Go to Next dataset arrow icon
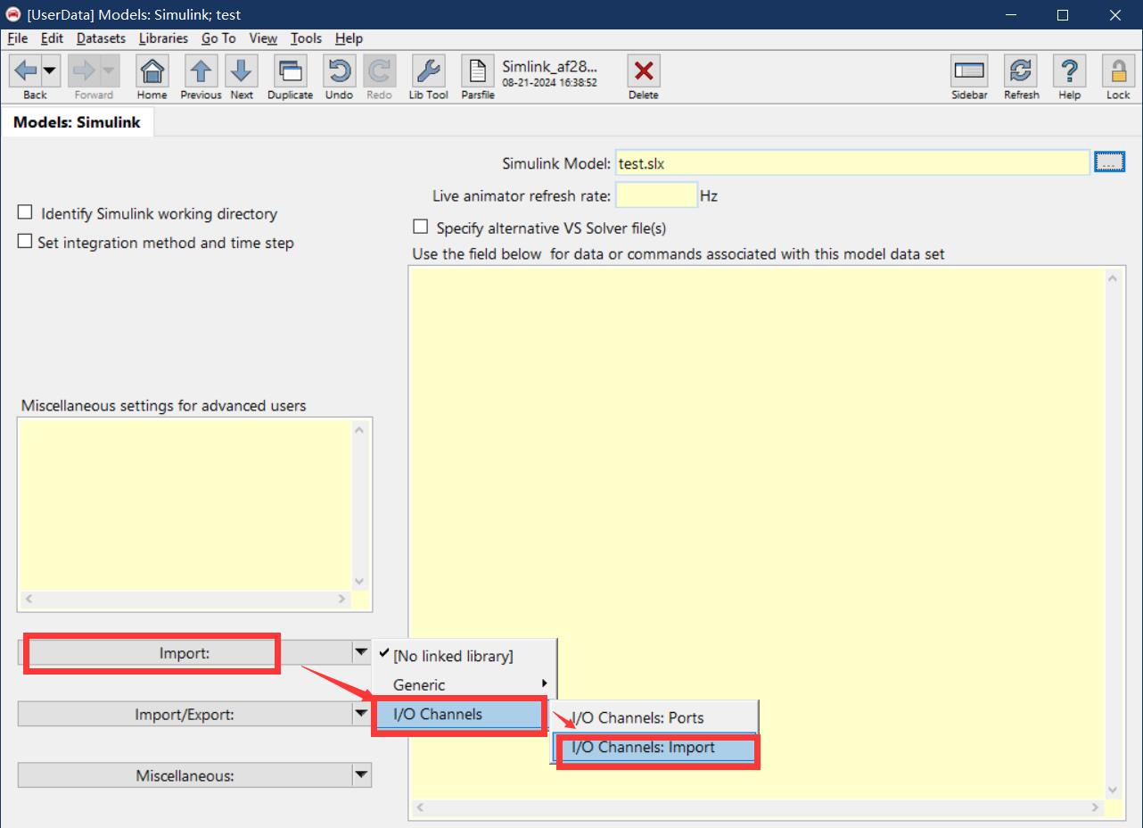Screen dimensions: 1143x828 [242, 70]
